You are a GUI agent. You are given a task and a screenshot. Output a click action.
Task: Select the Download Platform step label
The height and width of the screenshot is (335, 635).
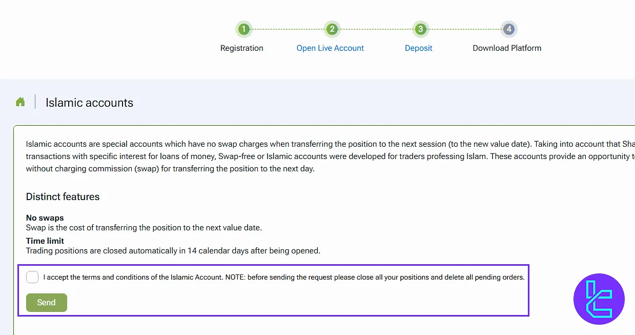[x=507, y=48]
